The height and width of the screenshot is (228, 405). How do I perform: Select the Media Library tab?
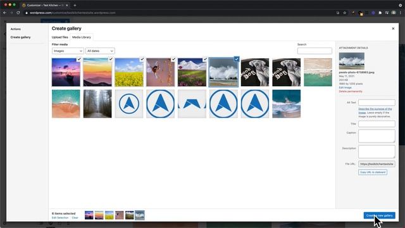(x=82, y=37)
